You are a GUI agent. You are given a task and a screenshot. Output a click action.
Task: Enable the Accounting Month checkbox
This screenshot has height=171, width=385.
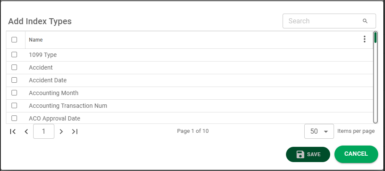pyautogui.click(x=14, y=93)
